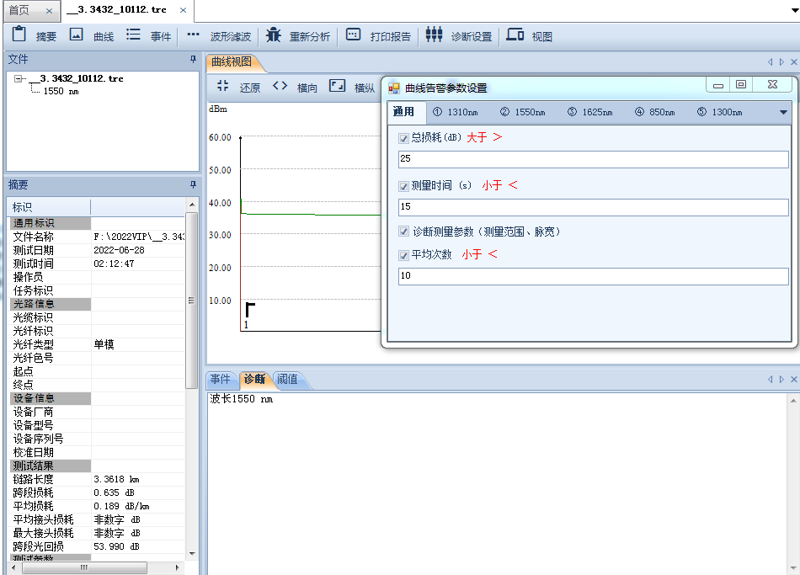This screenshot has height=575, width=800.
Task: Disable the 平均次数 checkbox
Action: click(404, 254)
